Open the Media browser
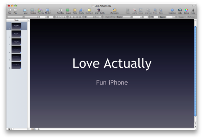The height and width of the screenshot is (139, 203). click(180, 11)
